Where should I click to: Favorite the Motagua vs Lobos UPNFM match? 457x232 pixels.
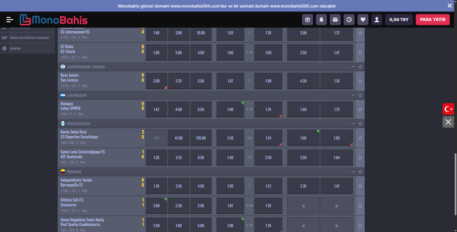pyautogui.click(x=360, y=110)
